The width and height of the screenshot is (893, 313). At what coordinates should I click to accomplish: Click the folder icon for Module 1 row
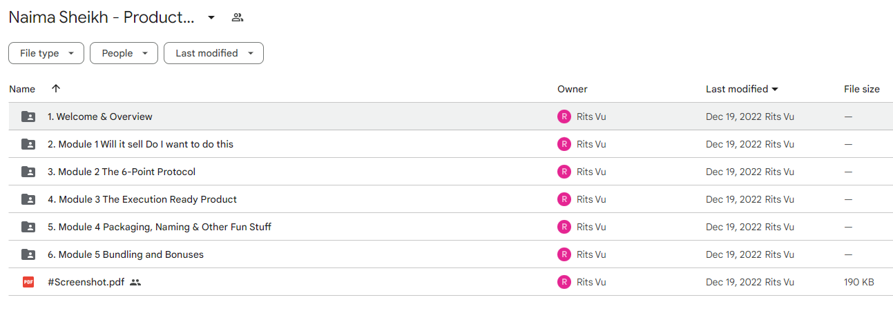tap(28, 144)
